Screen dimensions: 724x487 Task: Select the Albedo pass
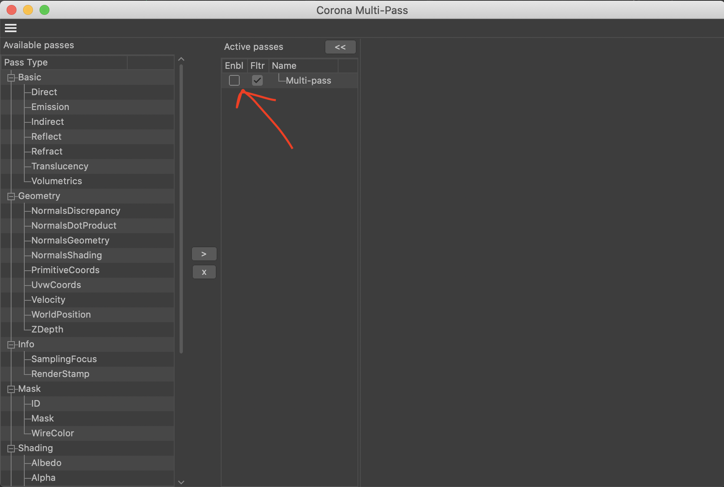pos(46,463)
